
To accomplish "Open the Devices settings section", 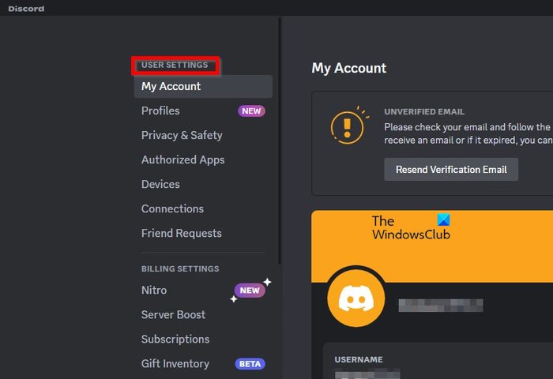I will (160, 185).
